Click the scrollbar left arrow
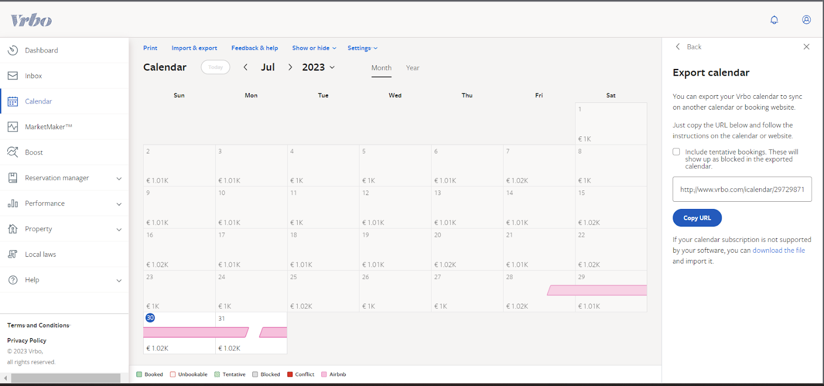 [x=5, y=378]
